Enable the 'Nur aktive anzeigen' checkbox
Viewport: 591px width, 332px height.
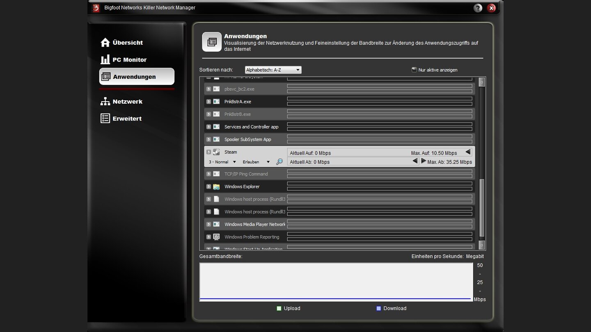[x=414, y=70]
